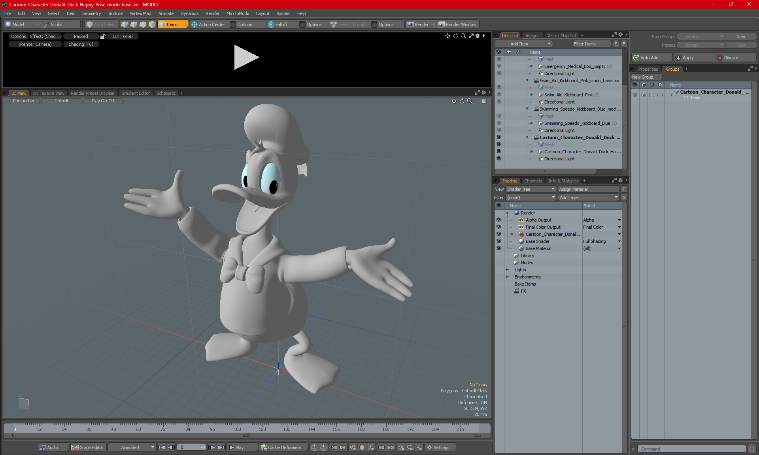
Task: Open the Schematic tab
Action: coord(166,93)
